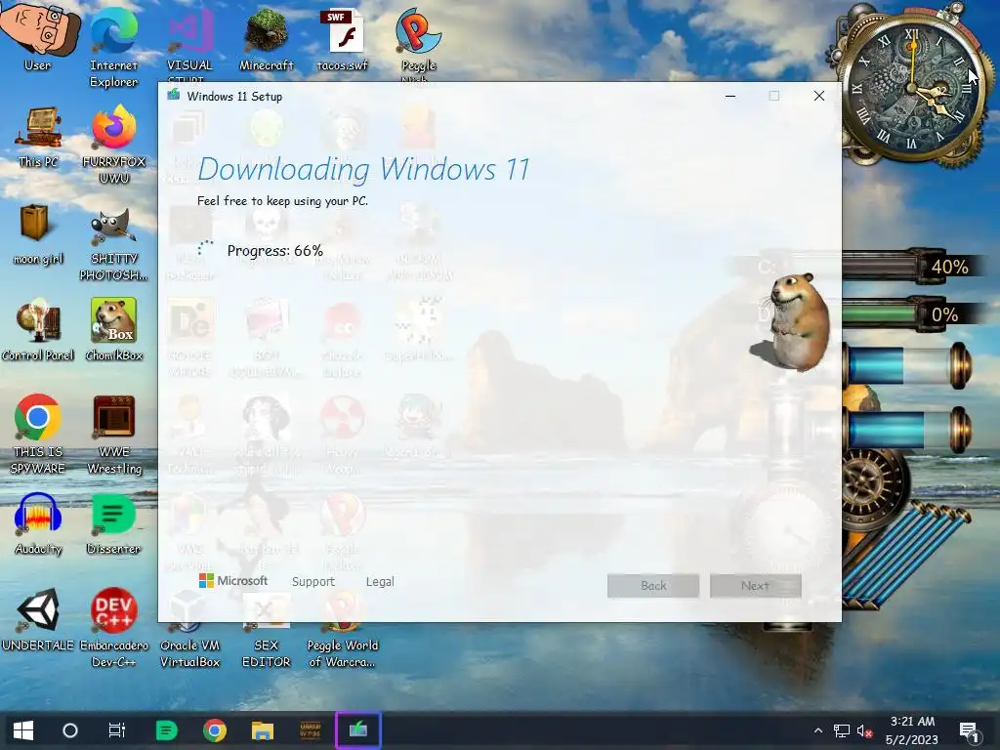The width and height of the screenshot is (1000, 750).
Task: Launch the Minecraft desktop icon
Action: 266,39
